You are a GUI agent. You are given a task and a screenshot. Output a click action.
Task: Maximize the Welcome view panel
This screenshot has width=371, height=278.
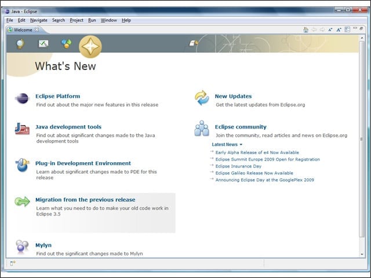(x=361, y=28)
